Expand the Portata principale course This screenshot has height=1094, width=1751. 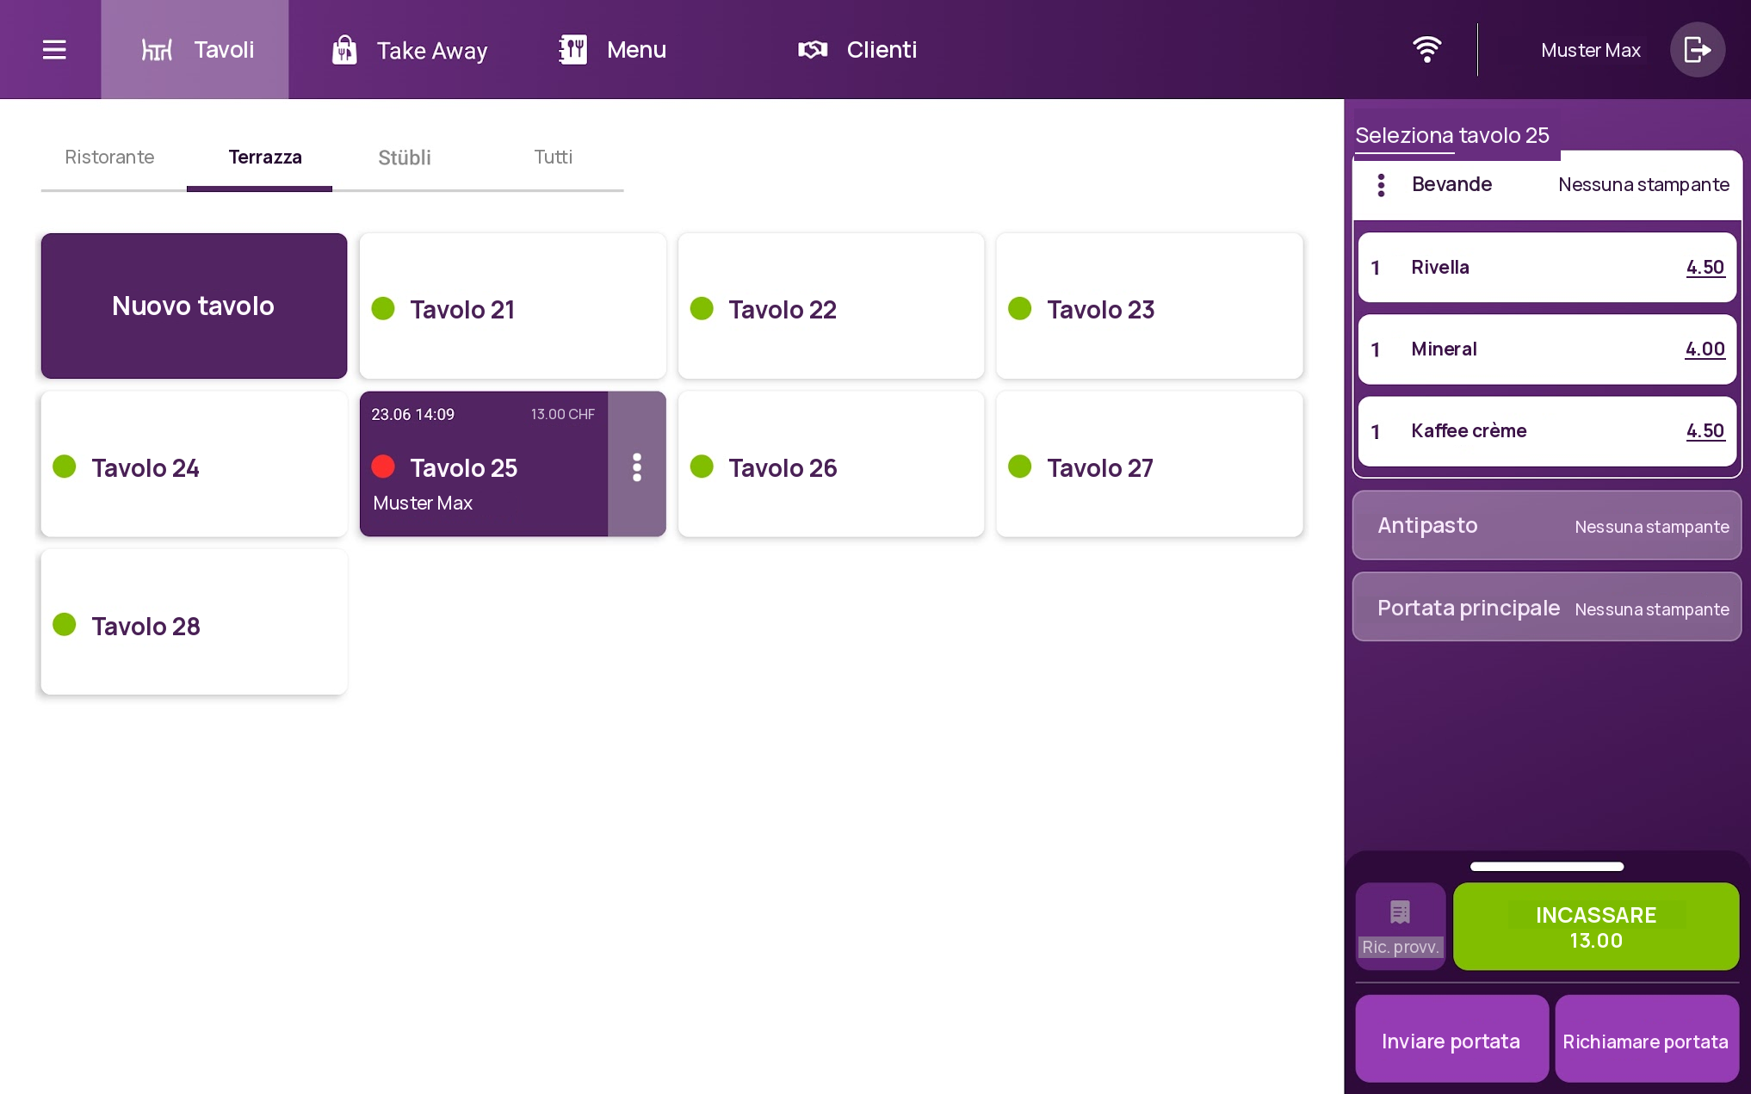click(1547, 607)
